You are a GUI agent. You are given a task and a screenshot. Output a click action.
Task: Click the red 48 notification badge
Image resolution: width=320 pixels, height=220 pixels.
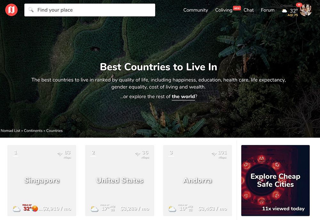299,5
